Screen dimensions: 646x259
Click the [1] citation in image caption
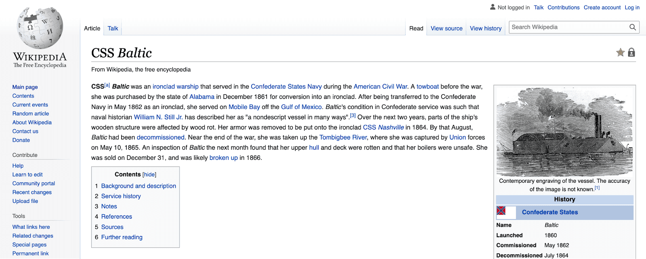coord(597,188)
